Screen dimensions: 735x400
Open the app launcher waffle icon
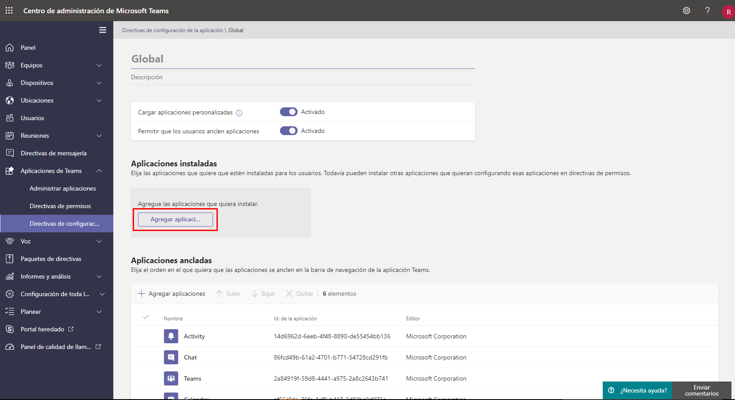(9, 10)
